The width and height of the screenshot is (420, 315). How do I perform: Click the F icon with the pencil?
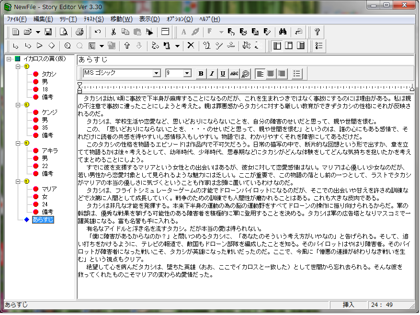coord(267,32)
